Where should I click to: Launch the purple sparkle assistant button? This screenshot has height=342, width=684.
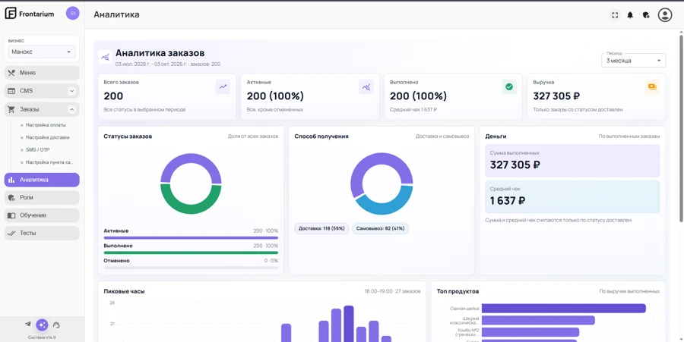[x=42, y=325]
